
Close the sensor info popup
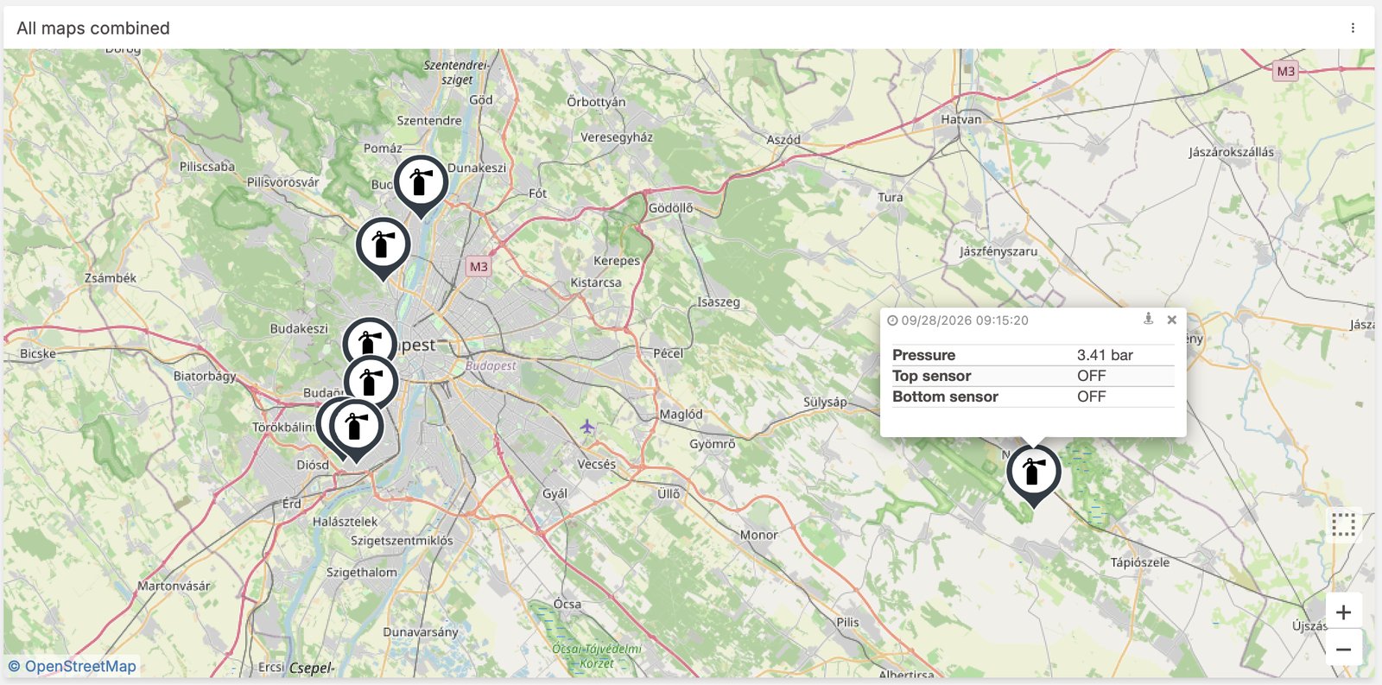click(x=1172, y=320)
